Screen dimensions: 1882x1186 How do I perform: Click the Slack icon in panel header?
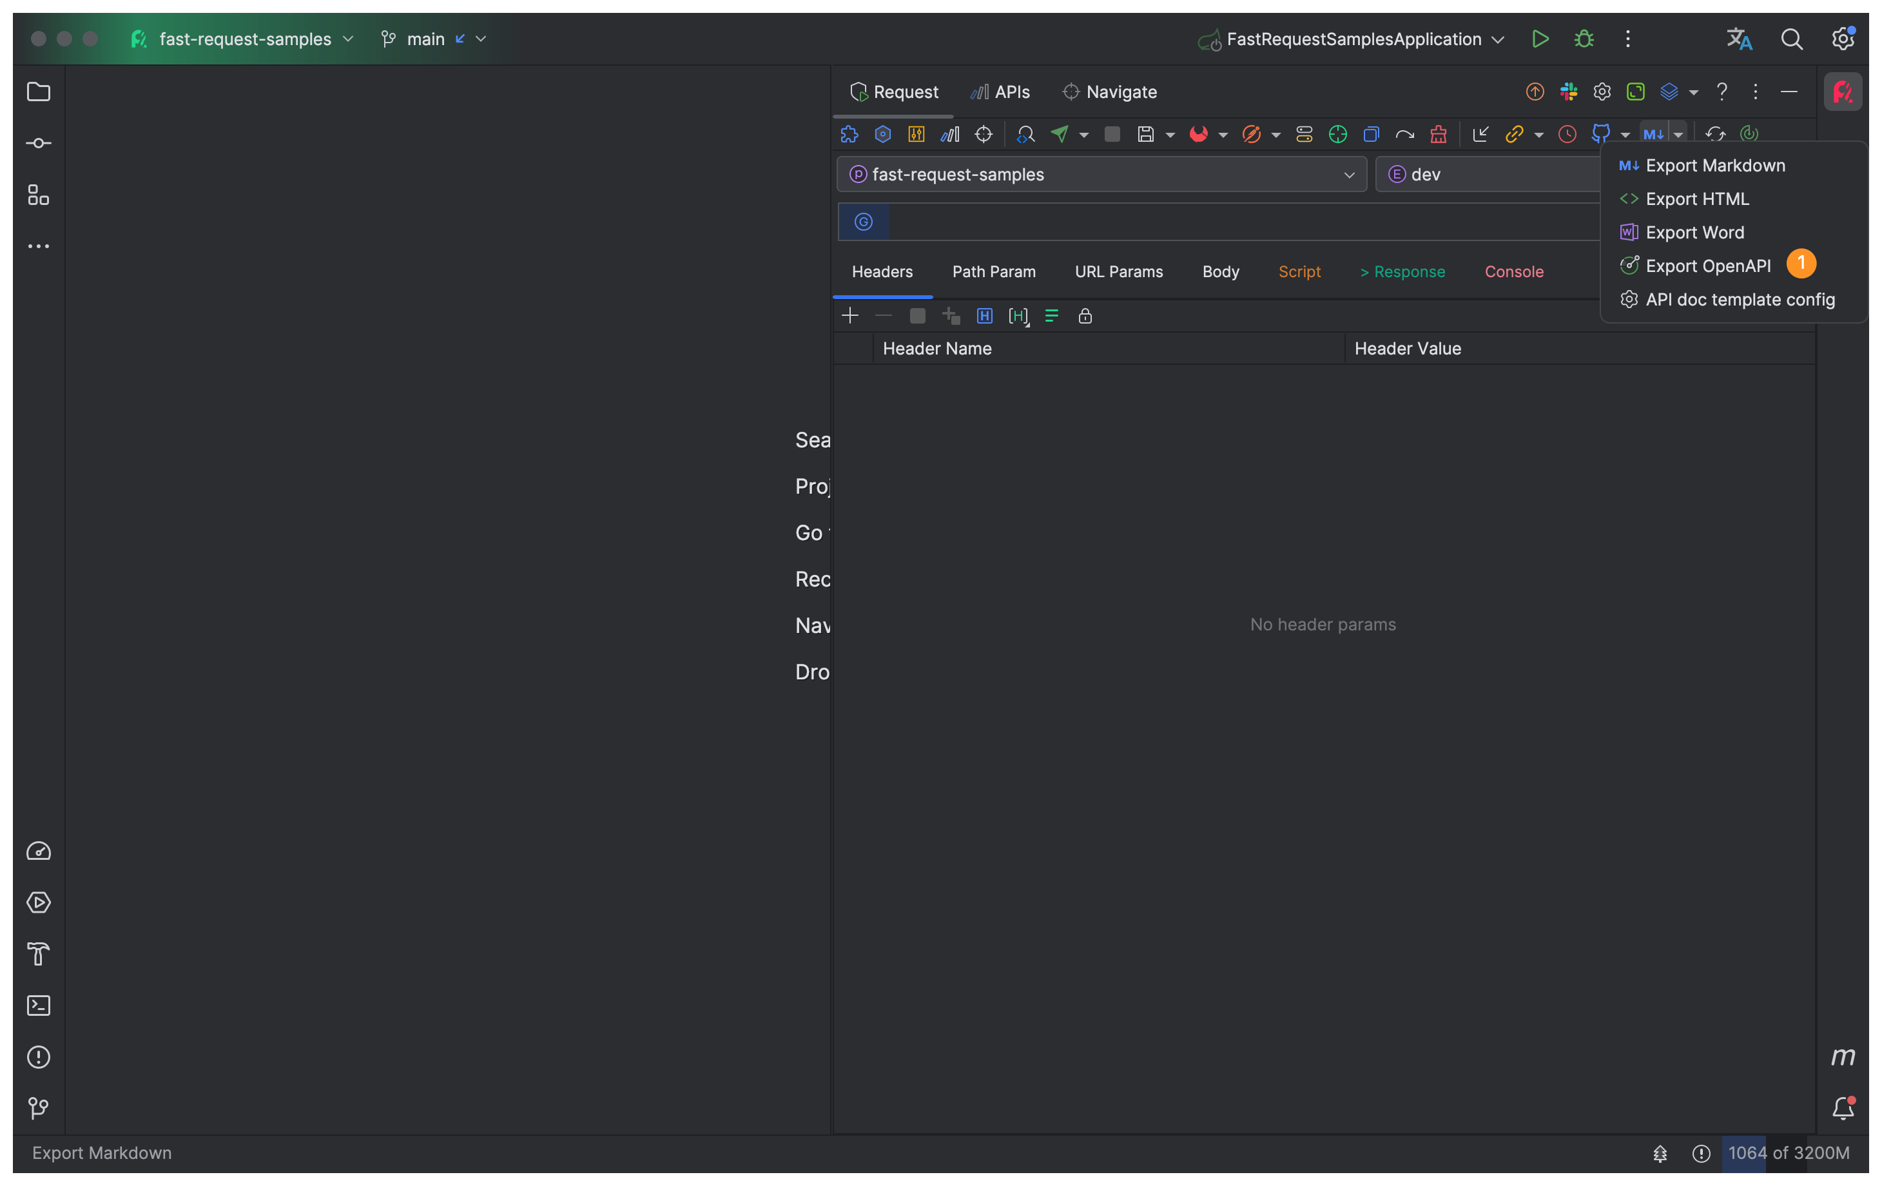[x=1569, y=92]
